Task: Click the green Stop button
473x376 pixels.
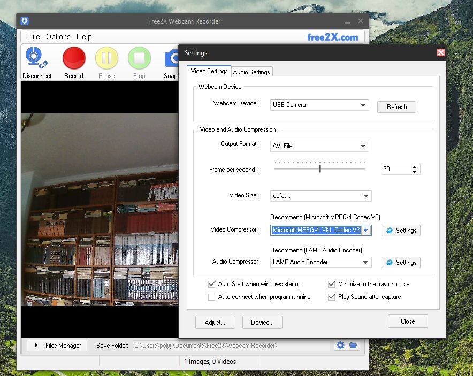Action: click(139, 58)
